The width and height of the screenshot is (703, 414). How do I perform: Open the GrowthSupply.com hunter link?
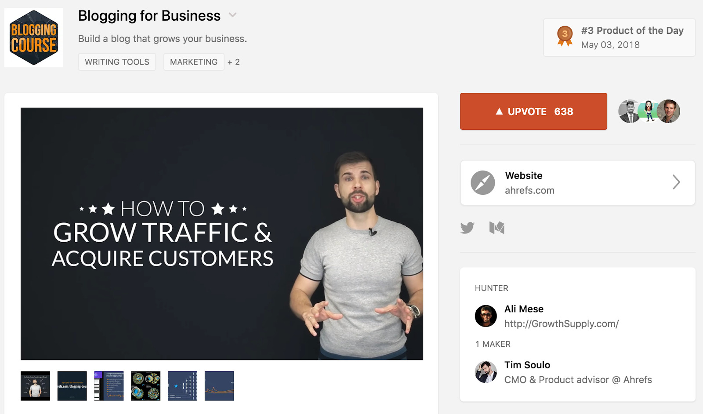pyautogui.click(x=561, y=323)
